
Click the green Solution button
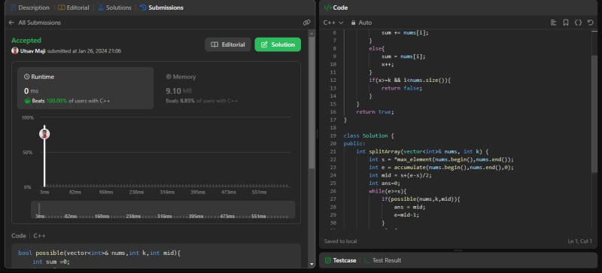click(278, 44)
